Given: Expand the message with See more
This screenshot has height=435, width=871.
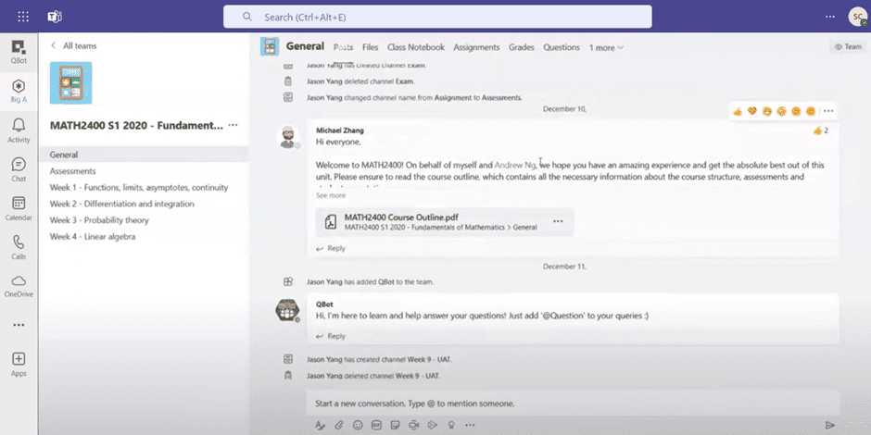Looking at the screenshot, I should (331, 195).
